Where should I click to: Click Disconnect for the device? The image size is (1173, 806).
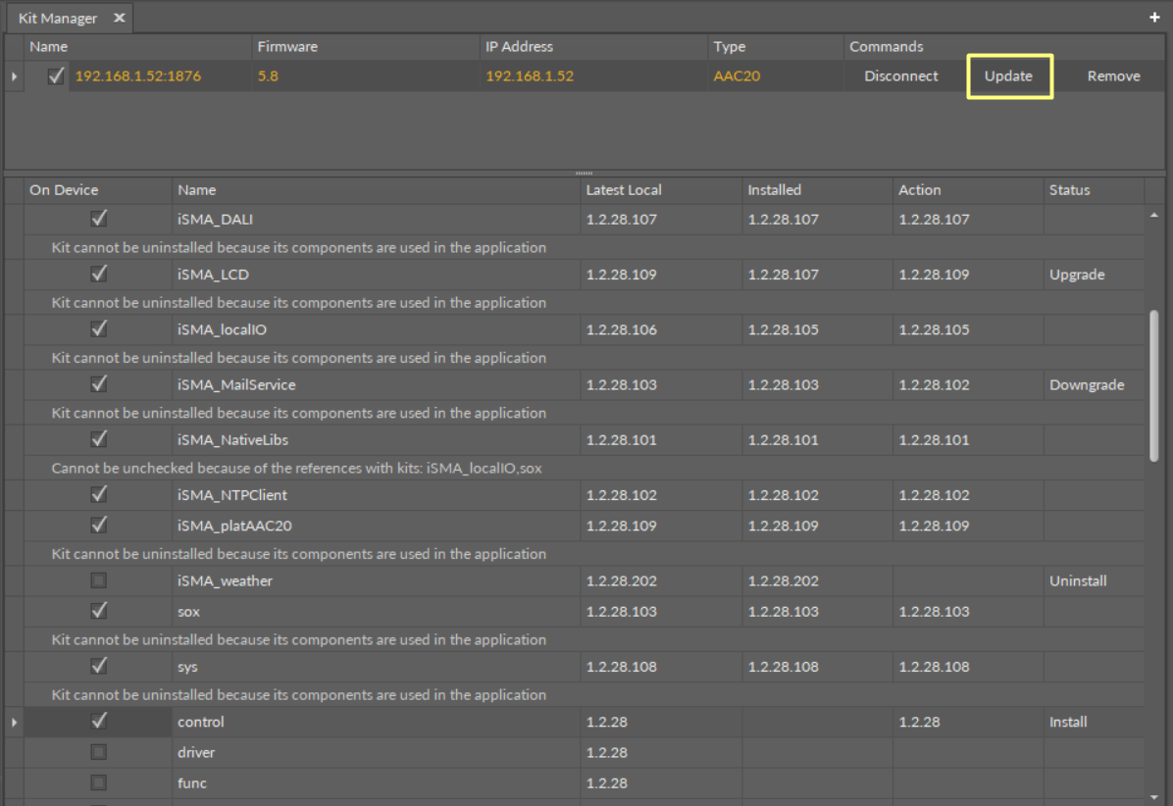pyautogui.click(x=900, y=76)
